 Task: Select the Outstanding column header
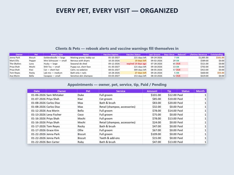pos(217,55)
